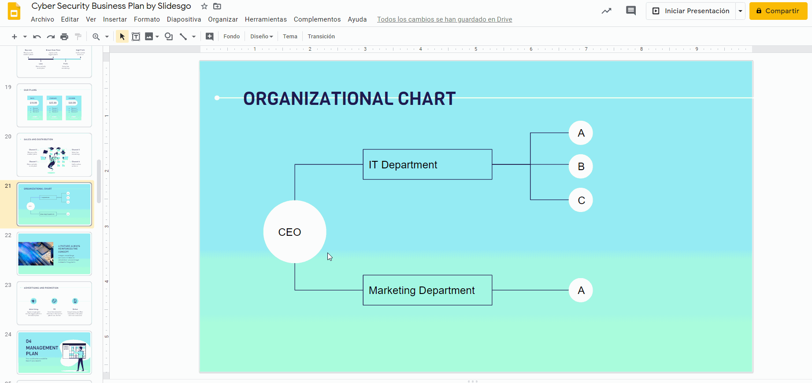Click the add comment icon
812x383 pixels.
pyautogui.click(x=210, y=37)
